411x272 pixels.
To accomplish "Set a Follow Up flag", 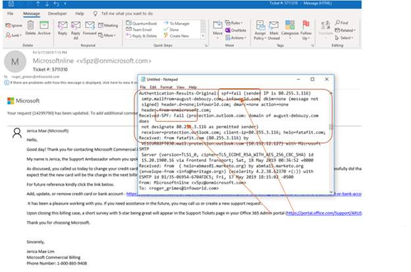I will click(306, 30).
